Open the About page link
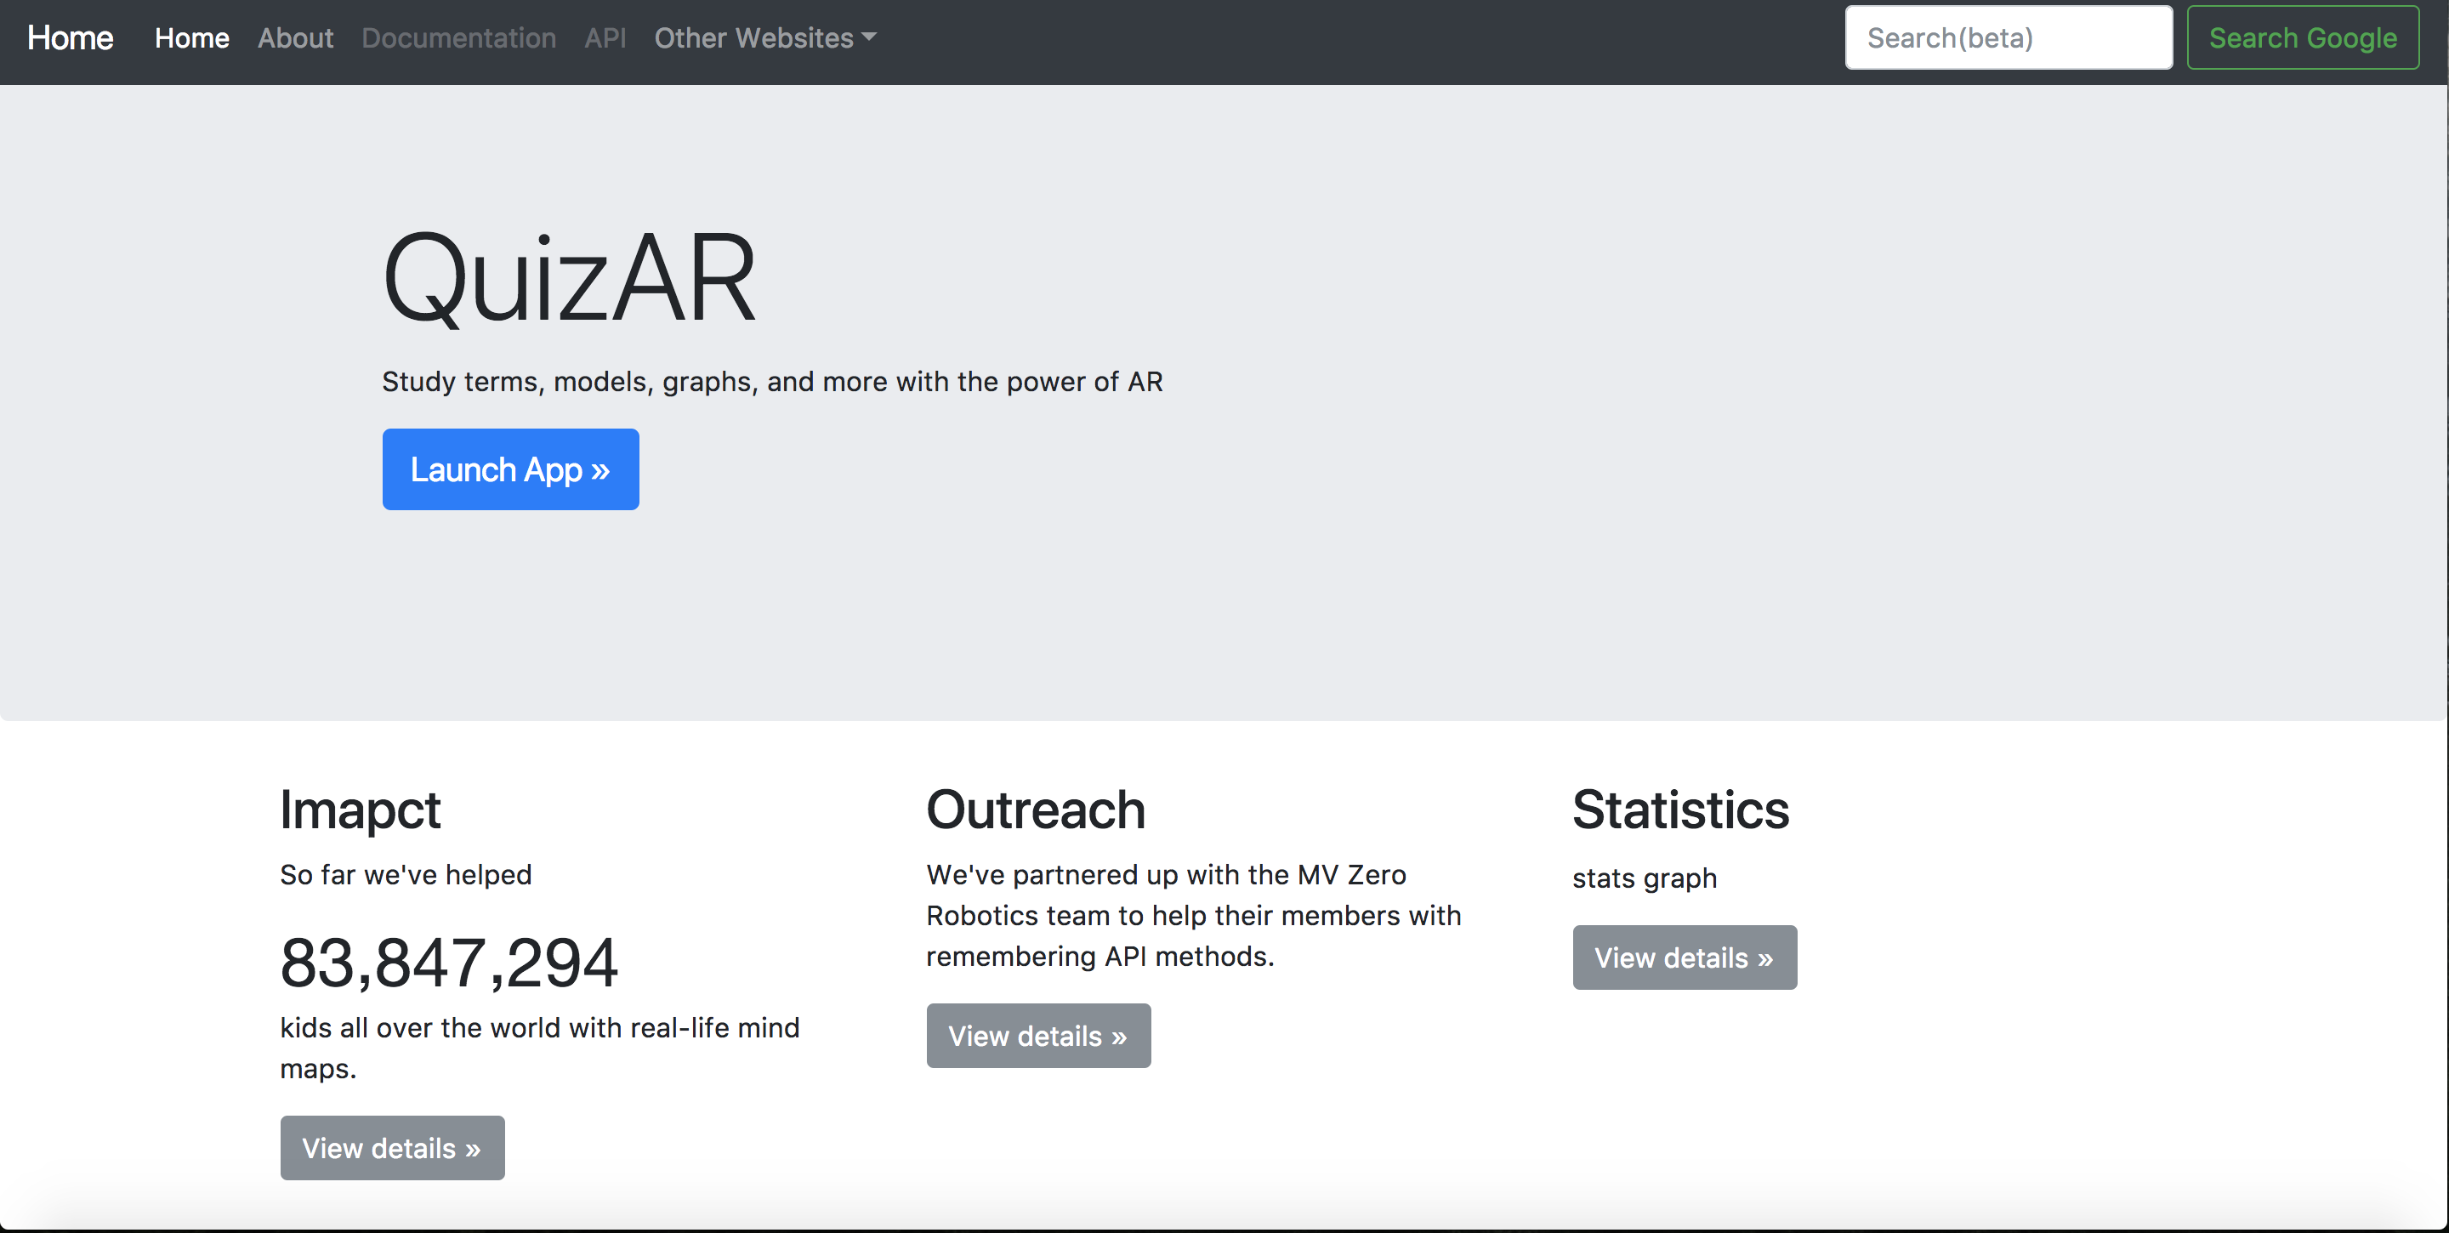 pyautogui.click(x=295, y=38)
